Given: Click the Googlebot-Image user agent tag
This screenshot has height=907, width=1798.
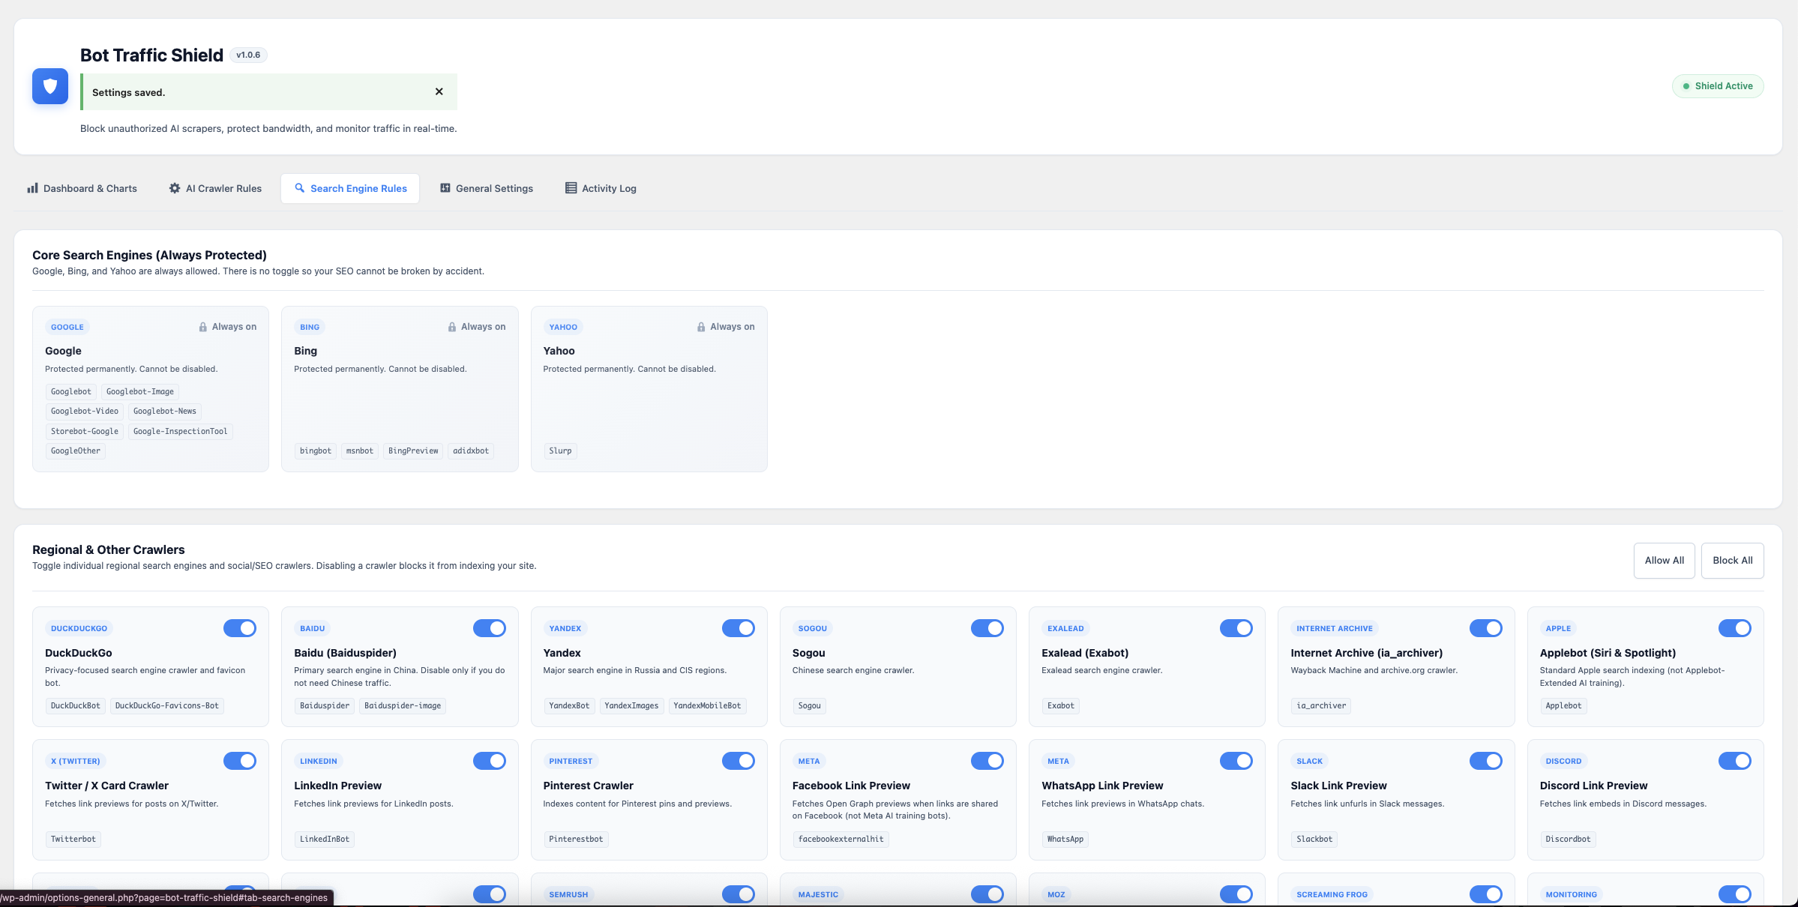Looking at the screenshot, I should click(x=140, y=391).
